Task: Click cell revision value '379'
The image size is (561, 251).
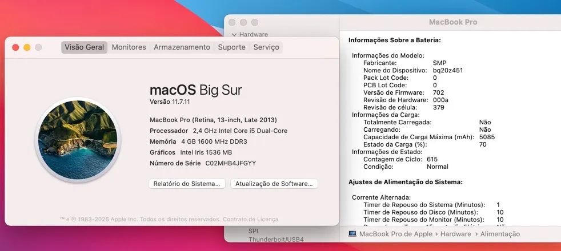Action: (438, 107)
